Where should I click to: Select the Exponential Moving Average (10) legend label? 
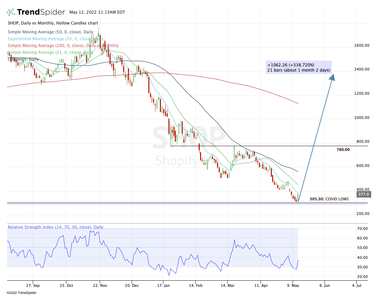(x=55, y=38)
